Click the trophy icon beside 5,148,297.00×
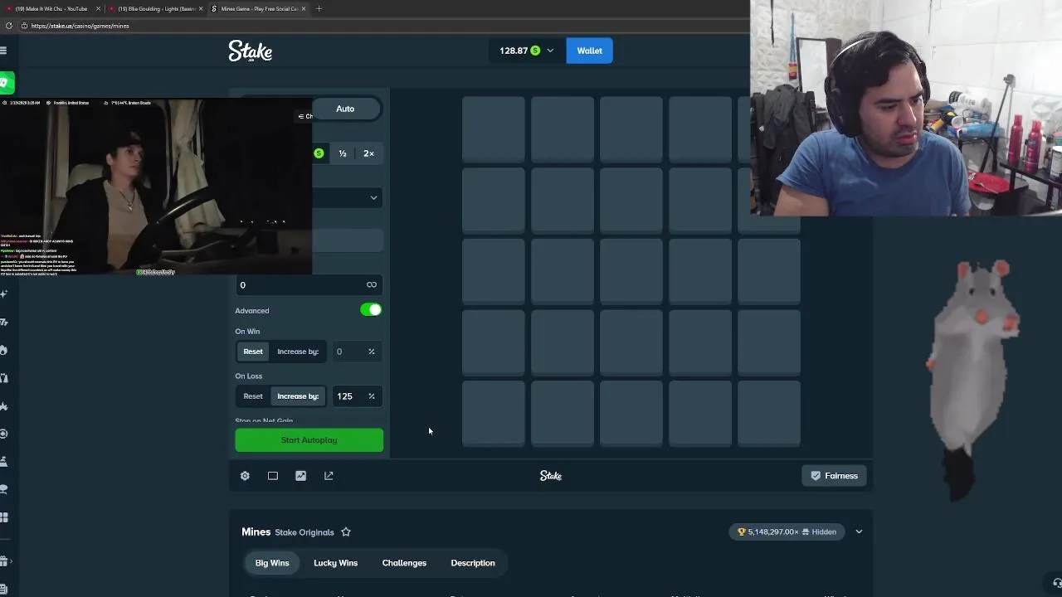1062x597 pixels. pos(742,532)
